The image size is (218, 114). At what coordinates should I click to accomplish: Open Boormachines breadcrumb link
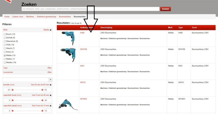tap(65, 17)
